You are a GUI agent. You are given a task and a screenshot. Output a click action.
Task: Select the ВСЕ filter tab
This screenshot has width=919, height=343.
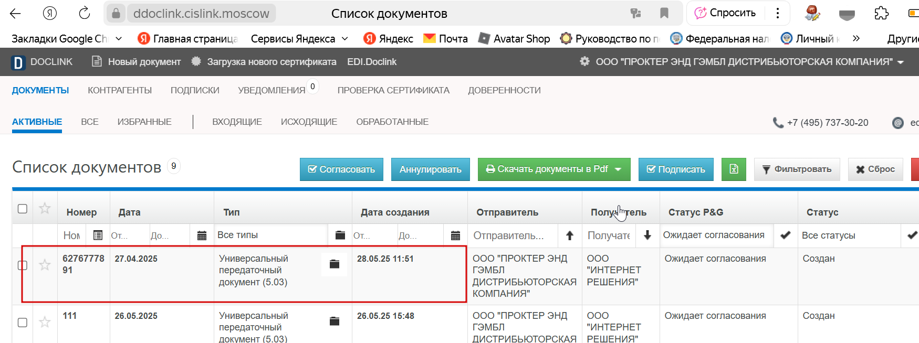[x=90, y=122]
